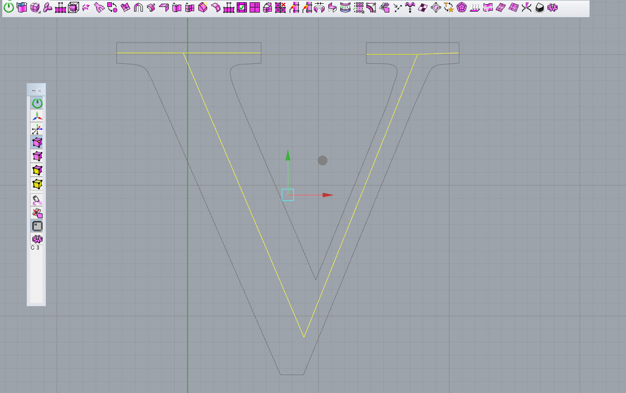
Task: Open the pink sphere primitive flyout
Action: [x=35, y=8]
